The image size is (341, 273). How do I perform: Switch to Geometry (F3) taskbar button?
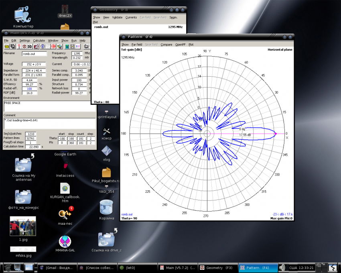pyautogui.click(x=218, y=268)
